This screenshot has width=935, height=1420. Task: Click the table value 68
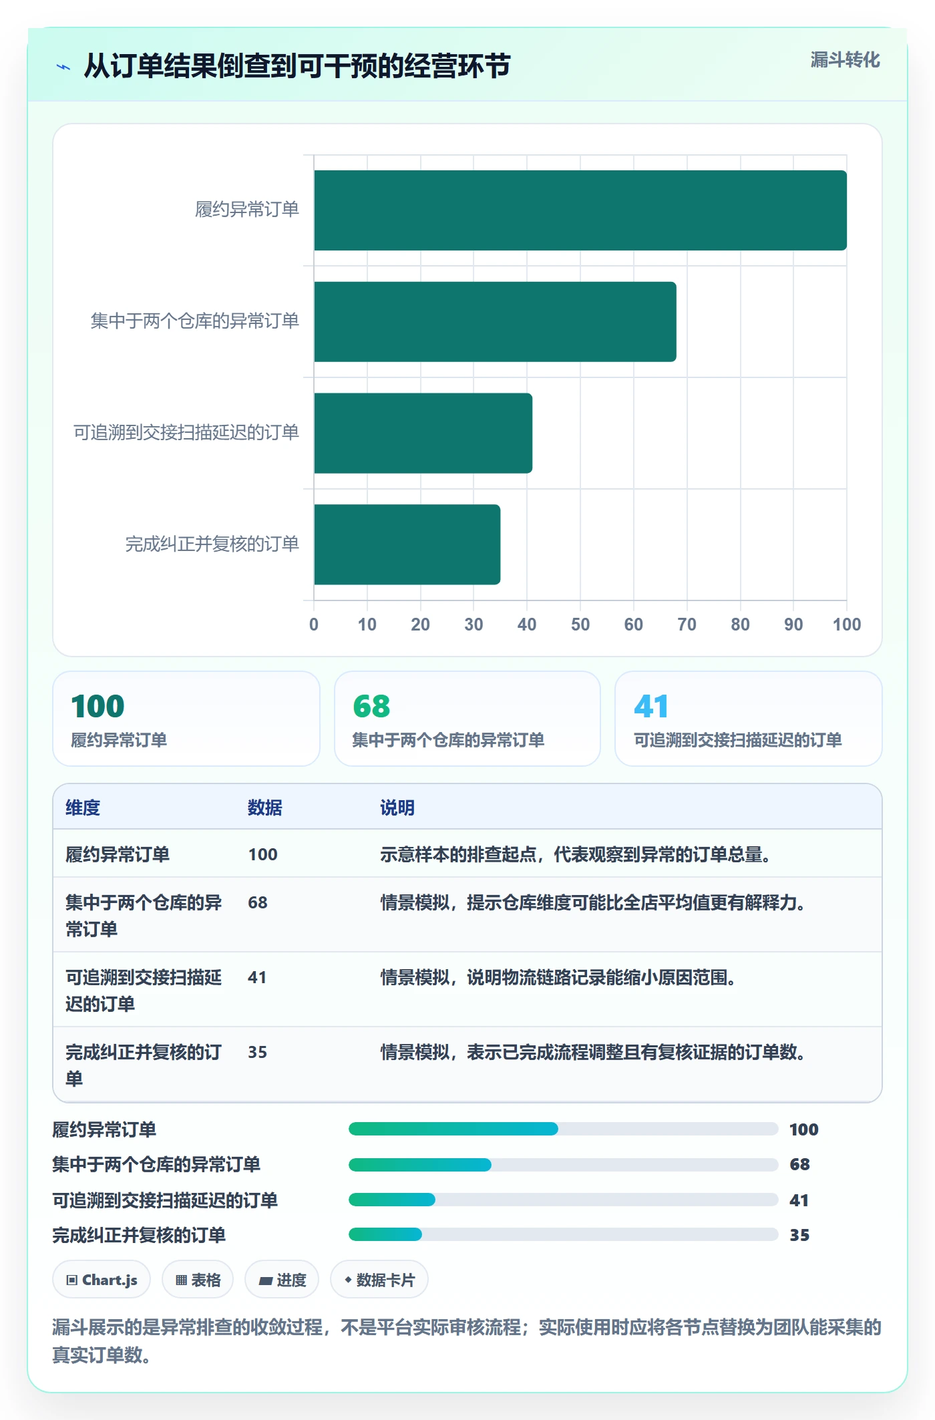click(258, 902)
